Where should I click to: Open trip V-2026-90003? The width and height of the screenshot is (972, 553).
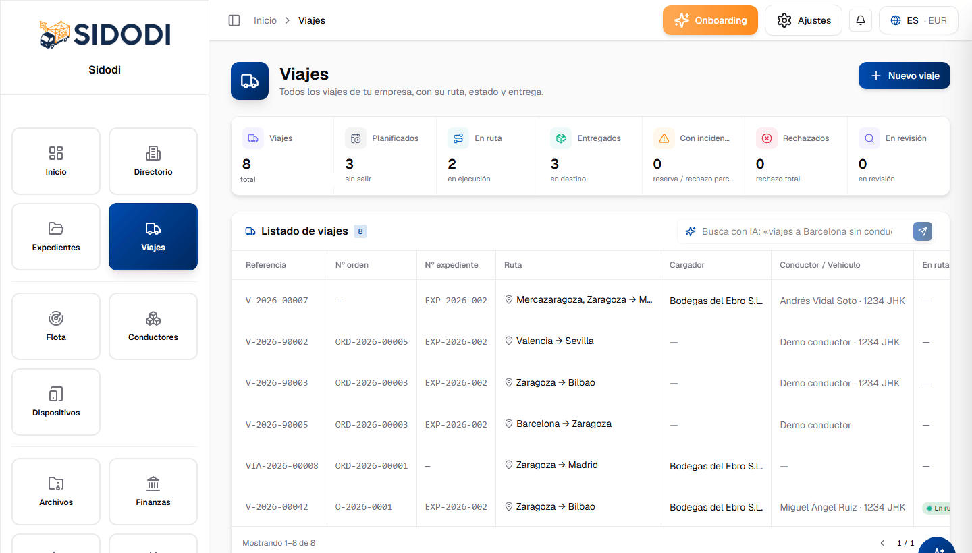[x=277, y=383]
